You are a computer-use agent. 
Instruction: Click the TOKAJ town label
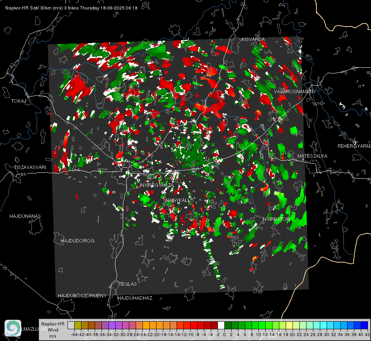(x=19, y=101)
